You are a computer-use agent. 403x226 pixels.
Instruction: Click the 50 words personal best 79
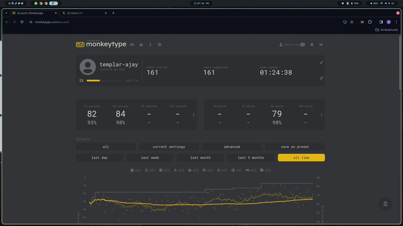277,114
